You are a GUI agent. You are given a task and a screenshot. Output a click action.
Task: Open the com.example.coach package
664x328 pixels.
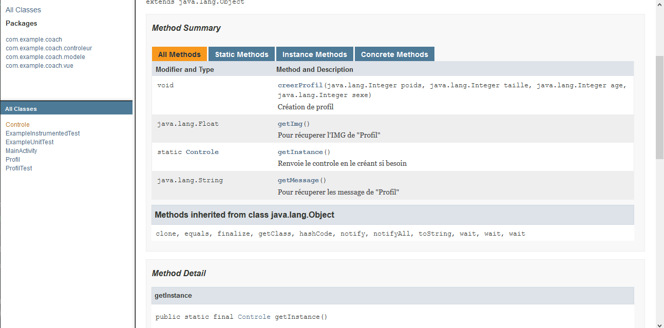(x=34, y=40)
